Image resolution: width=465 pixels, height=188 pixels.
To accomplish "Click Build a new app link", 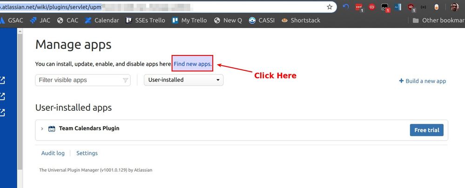I will 422,81.
